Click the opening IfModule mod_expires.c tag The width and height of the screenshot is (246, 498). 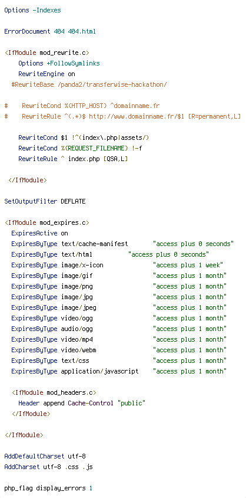(x=47, y=222)
